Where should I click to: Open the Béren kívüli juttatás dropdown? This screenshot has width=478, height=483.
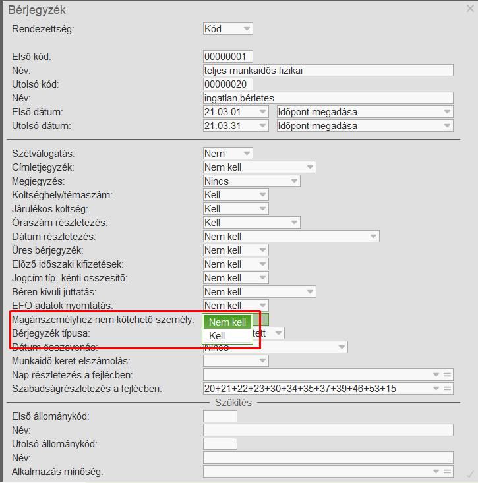(260, 292)
